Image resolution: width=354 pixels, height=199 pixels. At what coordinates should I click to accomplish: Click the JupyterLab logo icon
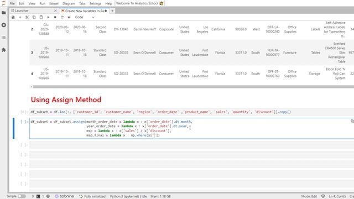pos(3,3)
